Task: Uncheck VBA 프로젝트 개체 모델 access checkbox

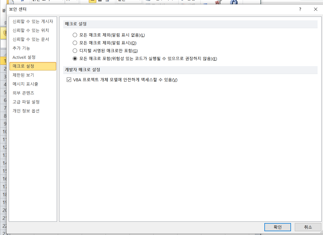Action: (68, 80)
